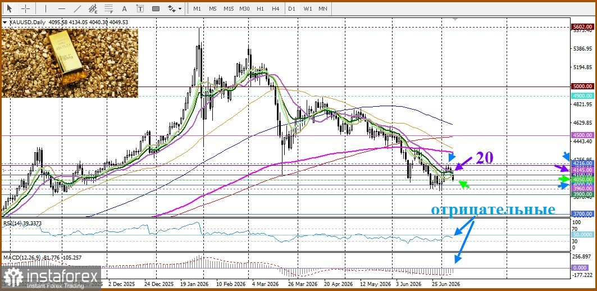Select the text tool A
The width and height of the screenshot is (597, 291).
[x=124, y=8]
